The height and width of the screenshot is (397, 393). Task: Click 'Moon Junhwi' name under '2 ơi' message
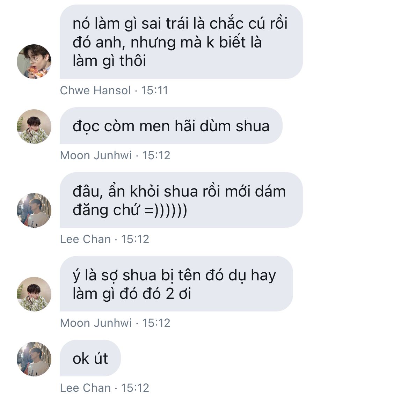click(x=96, y=323)
